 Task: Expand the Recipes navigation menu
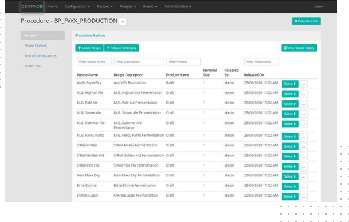click(105, 6)
